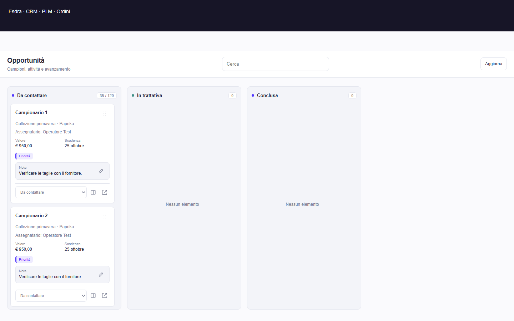
Task: Click the Conclusa column header
Action: (267, 95)
